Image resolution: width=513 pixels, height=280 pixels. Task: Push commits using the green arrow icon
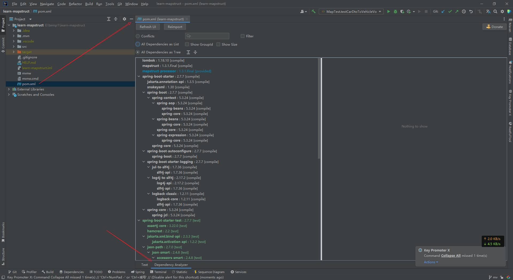click(x=457, y=11)
